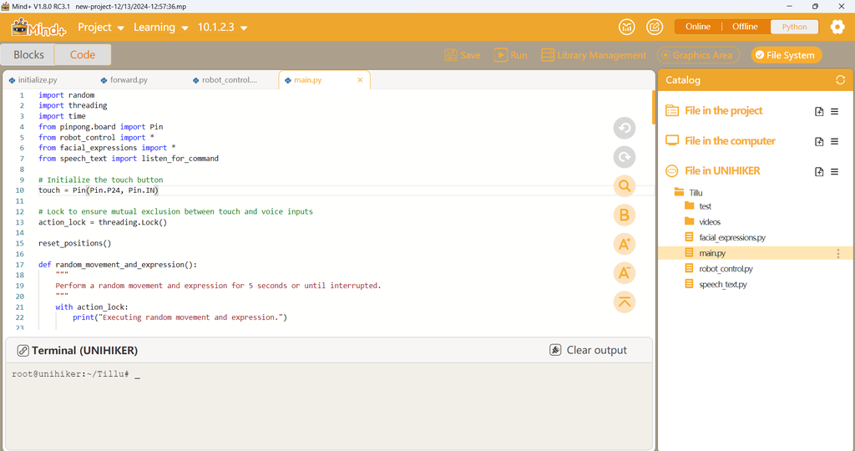Switch to the Blocks tab
Image resolution: width=855 pixels, height=451 pixels.
[28, 54]
